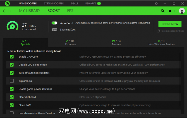Toggle the Auto-Boost switch
The image size is (187, 118).
(x=54, y=23)
